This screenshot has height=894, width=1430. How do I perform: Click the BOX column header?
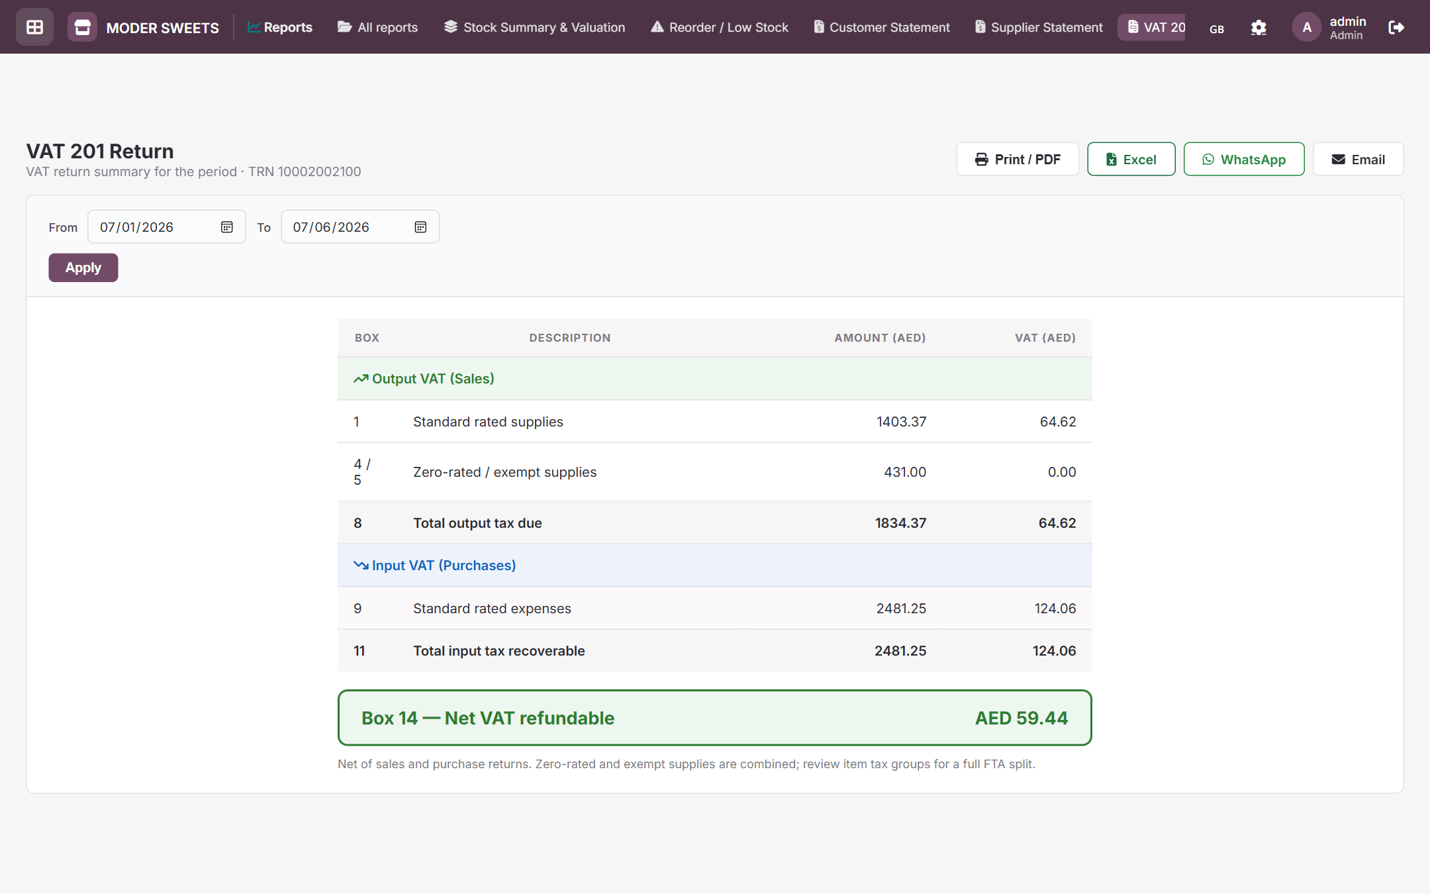tap(367, 338)
